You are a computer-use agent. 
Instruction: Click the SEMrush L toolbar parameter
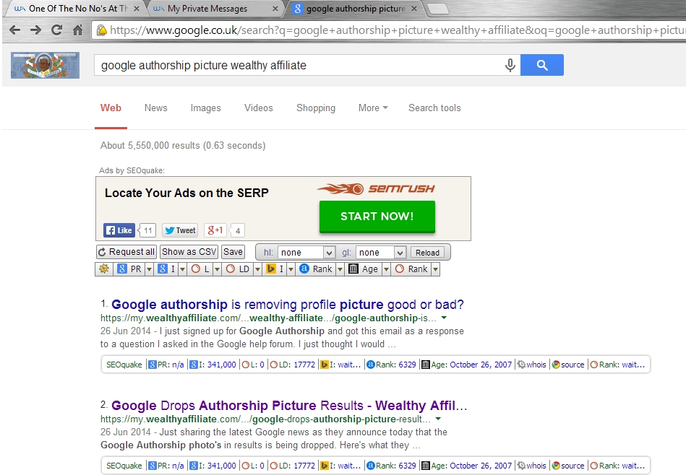(x=200, y=269)
